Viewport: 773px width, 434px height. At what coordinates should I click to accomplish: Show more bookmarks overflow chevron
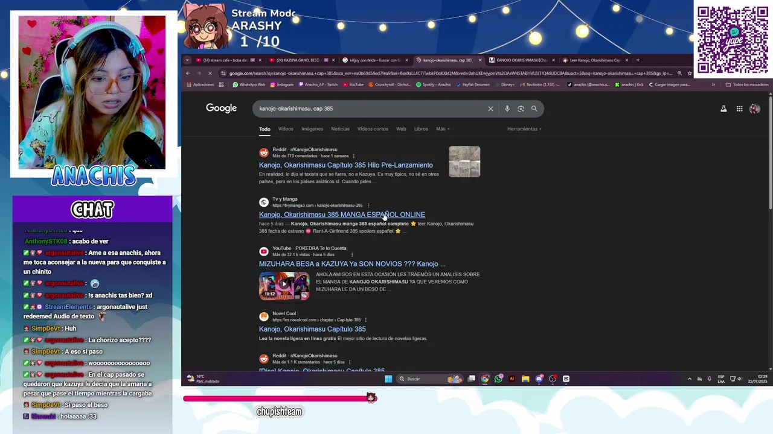pos(713,84)
